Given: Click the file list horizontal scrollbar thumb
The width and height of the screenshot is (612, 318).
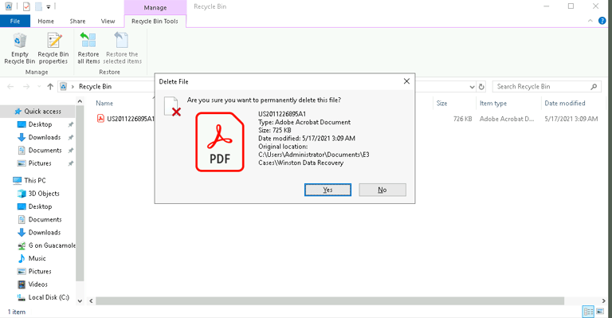Looking at the screenshot, I should (x=330, y=300).
